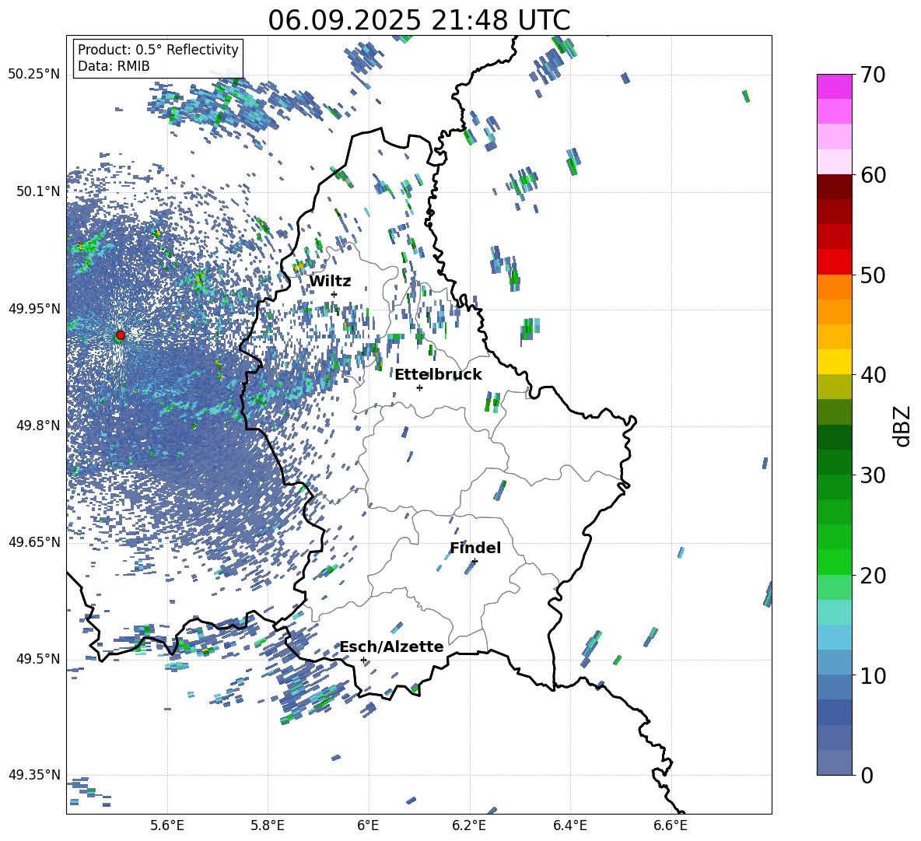Viewport: 921px width, 841px height.
Task: Click the Ettelbruck station cross marker
Action: click(x=419, y=387)
